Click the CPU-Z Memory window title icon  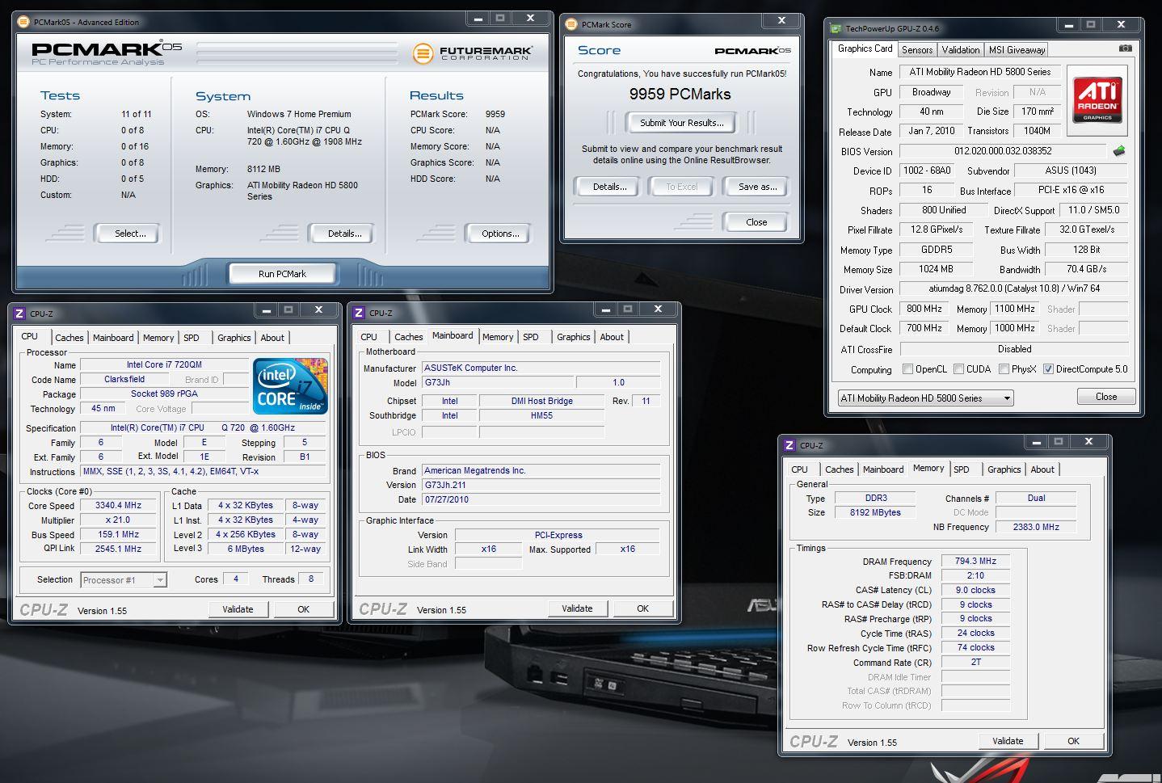click(x=789, y=445)
